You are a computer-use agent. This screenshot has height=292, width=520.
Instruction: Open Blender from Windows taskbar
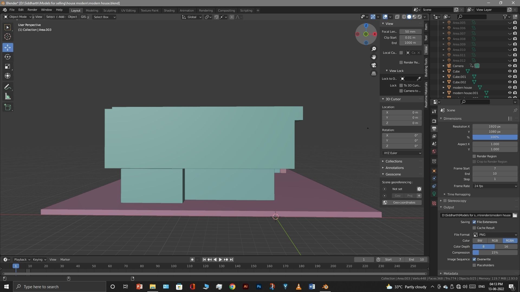(325, 287)
